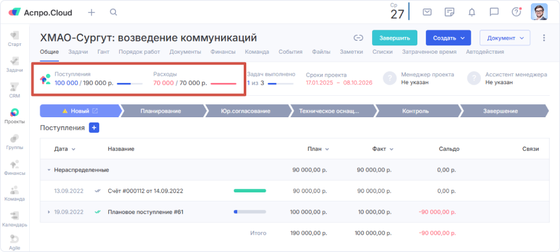Expand Плановое поступление #61 row
560x252 pixels.
coord(49,212)
